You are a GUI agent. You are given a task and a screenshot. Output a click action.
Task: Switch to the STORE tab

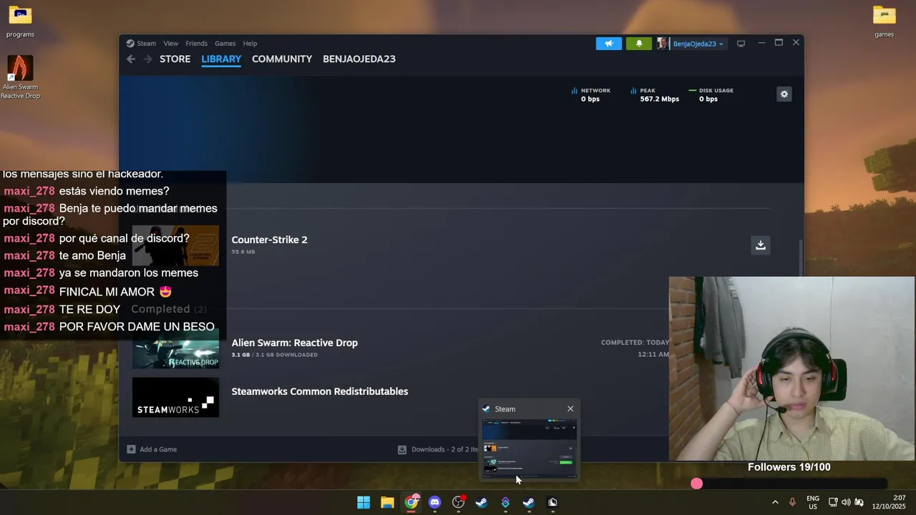click(175, 59)
